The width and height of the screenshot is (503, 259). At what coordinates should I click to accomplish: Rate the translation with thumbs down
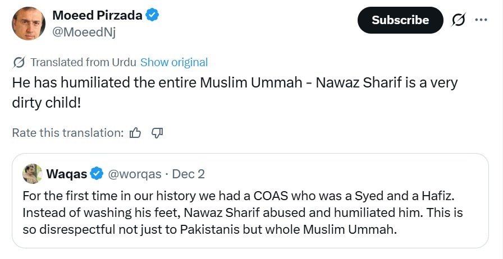(157, 133)
